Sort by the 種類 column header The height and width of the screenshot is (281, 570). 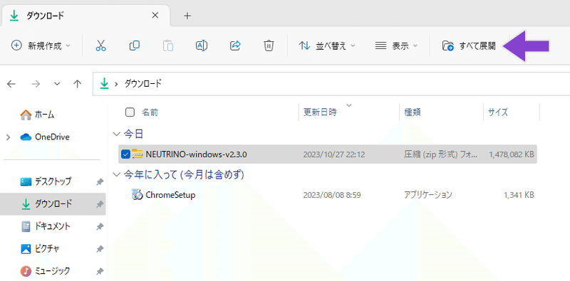click(413, 112)
